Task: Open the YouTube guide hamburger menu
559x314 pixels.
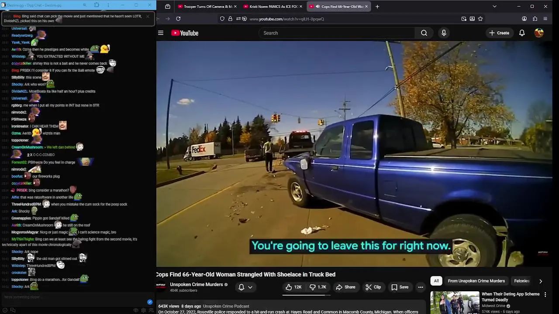Action: [161, 33]
